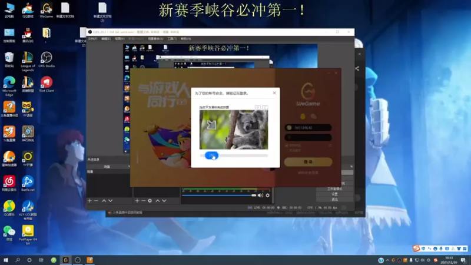The width and height of the screenshot is (471, 265).
Task: Open QQ音乐 desktop shortcut
Action: 9,208
